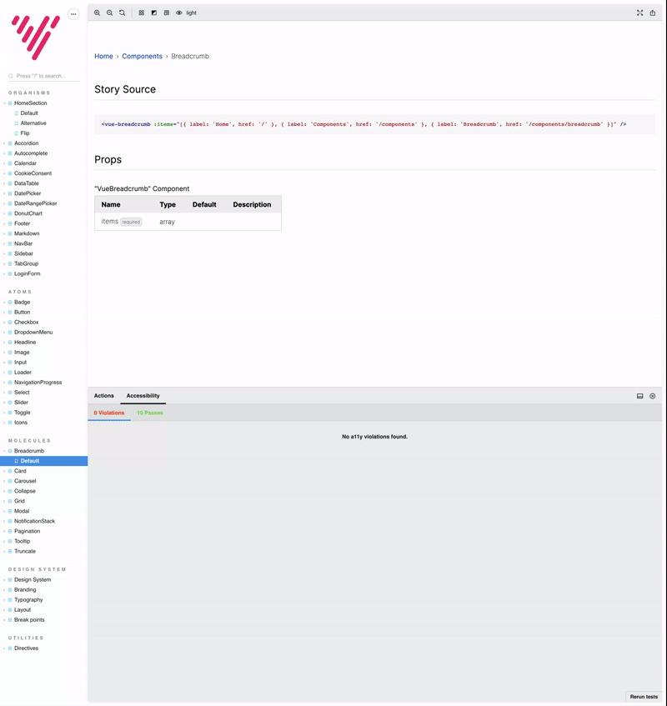
Task: Change the addon panel orientation
Action: tap(639, 396)
